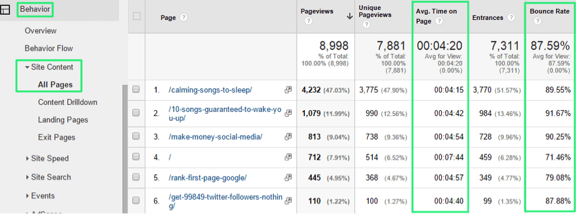This screenshot has width=576, height=214.
Task: Click the total pageviews value 8,998
Action: click(x=333, y=46)
